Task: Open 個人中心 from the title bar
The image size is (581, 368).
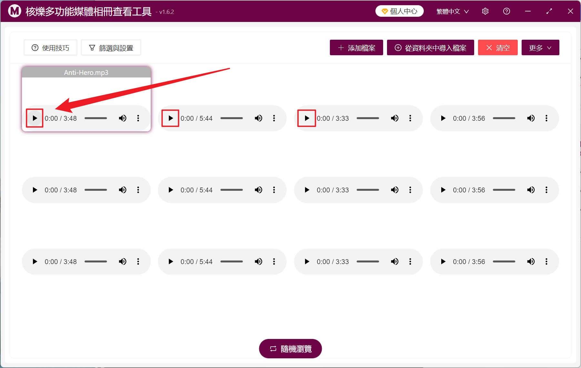Action: coord(399,11)
